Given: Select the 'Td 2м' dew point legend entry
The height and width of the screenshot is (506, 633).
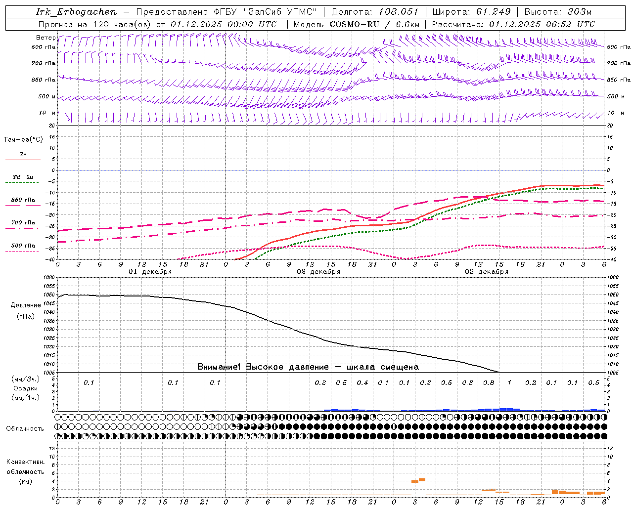Looking at the screenshot, I should pyautogui.click(x=23, y=177).
